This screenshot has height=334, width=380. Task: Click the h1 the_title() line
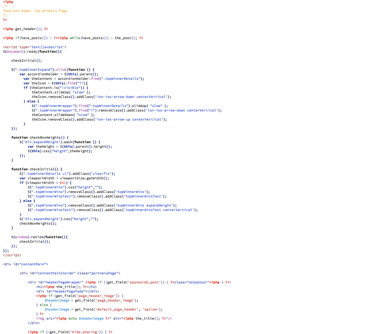click(x=66, y=287)
